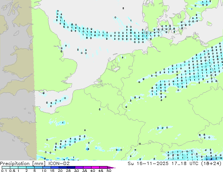
Task: Click the 0.1–0.5 mm legend color swatch
Action: (x=6, y=167)
